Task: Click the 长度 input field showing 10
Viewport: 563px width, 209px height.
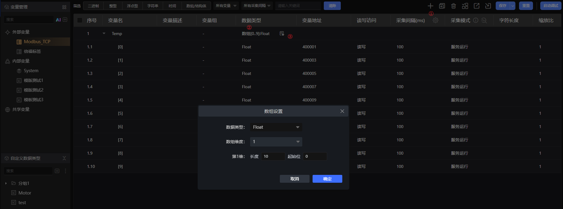Action: [273, 156]
